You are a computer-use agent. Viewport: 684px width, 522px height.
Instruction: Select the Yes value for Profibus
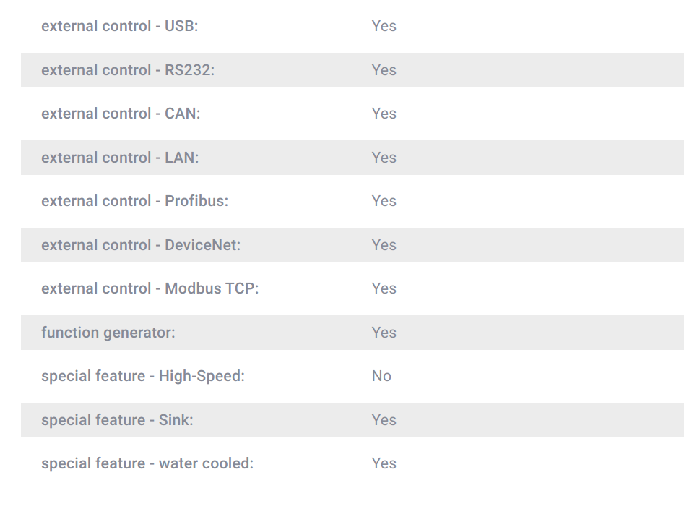coord(384,201)
